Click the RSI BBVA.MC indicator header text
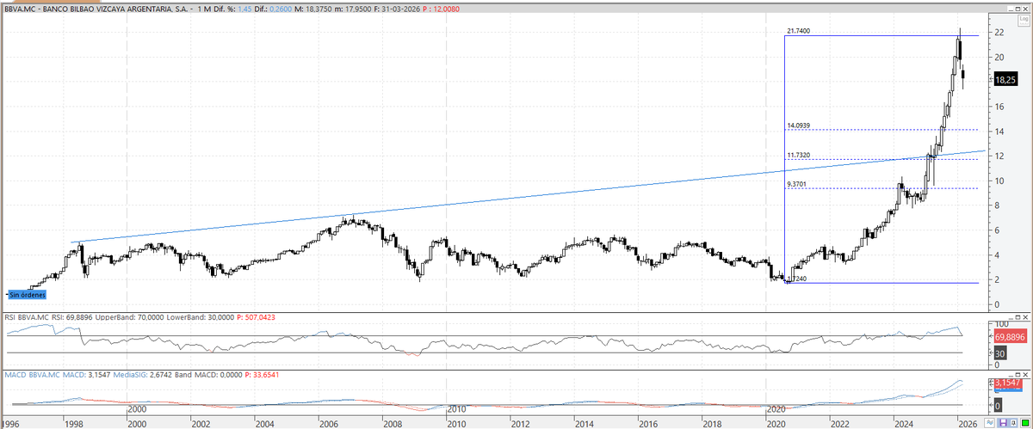This screenshot has width=1033, height=429. tap(25, 318)
